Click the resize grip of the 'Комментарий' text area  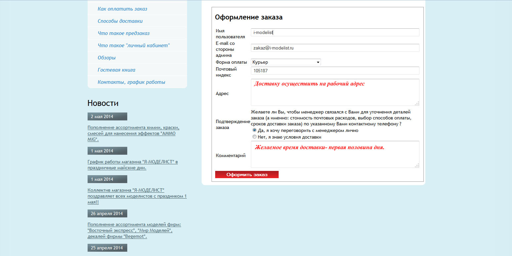click(417, 166)
